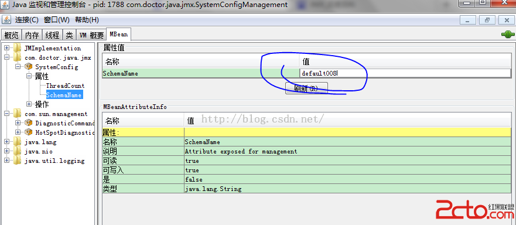
Task: Expand the java.util.logging node
Action: tap(6, 161)
